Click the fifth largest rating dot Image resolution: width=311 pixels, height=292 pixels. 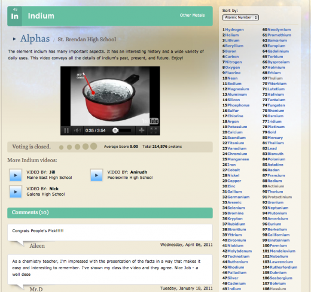[x=93, y=146]
